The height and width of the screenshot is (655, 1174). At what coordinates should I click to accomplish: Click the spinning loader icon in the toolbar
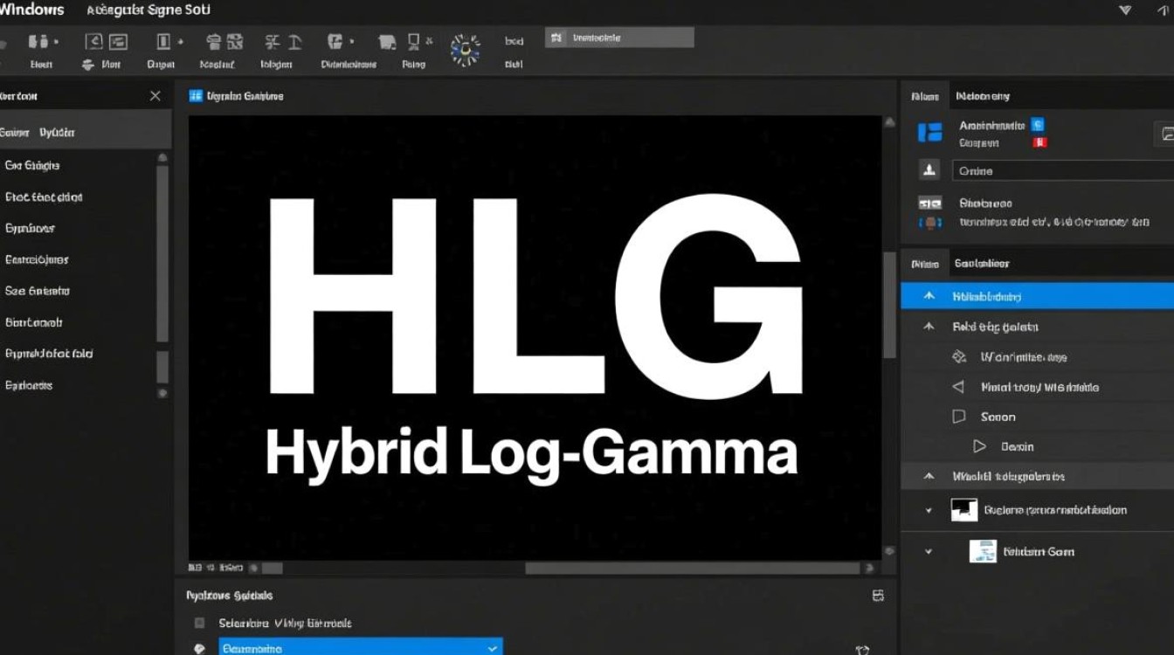465,51
